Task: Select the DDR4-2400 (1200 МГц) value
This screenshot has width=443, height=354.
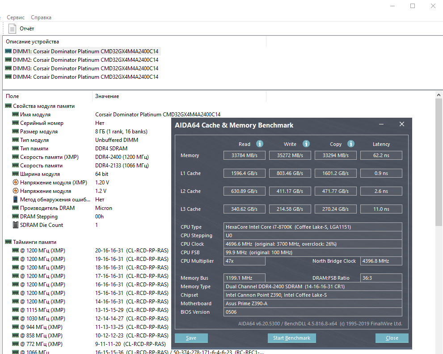Action: point(122,157)
